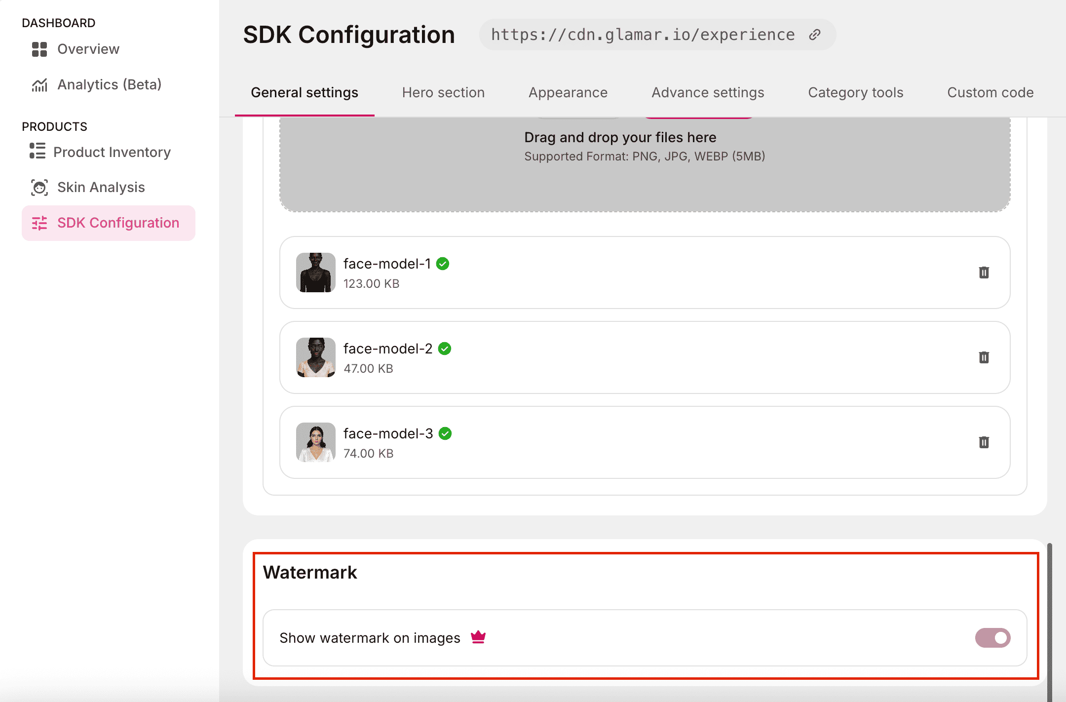
Task: Open SDK Configuration in the sidebar
Action: pos(109,223)
